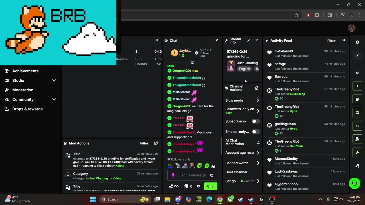Click the microphone icon in message box
This screenshot has width=365, height=205.
click(x=173, y=175)
